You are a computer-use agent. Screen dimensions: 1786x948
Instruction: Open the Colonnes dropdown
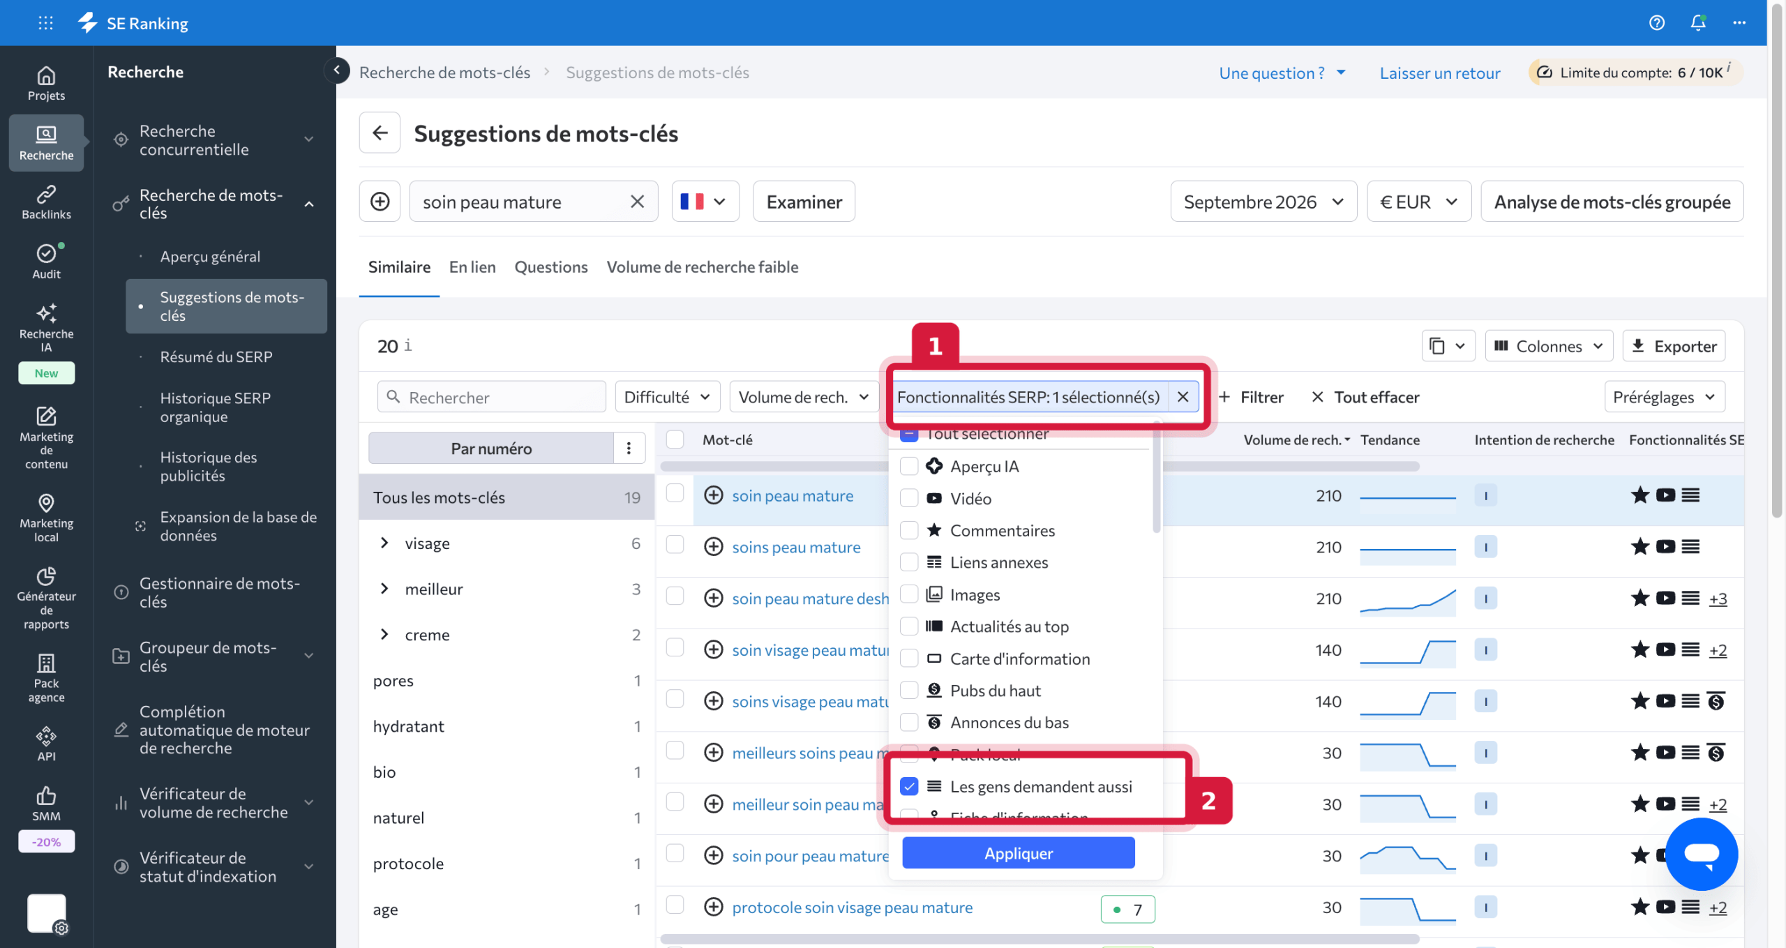[1548, 346]
